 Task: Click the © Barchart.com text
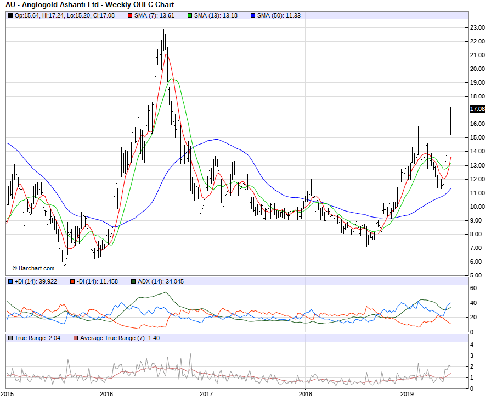[x=33, y=268]
